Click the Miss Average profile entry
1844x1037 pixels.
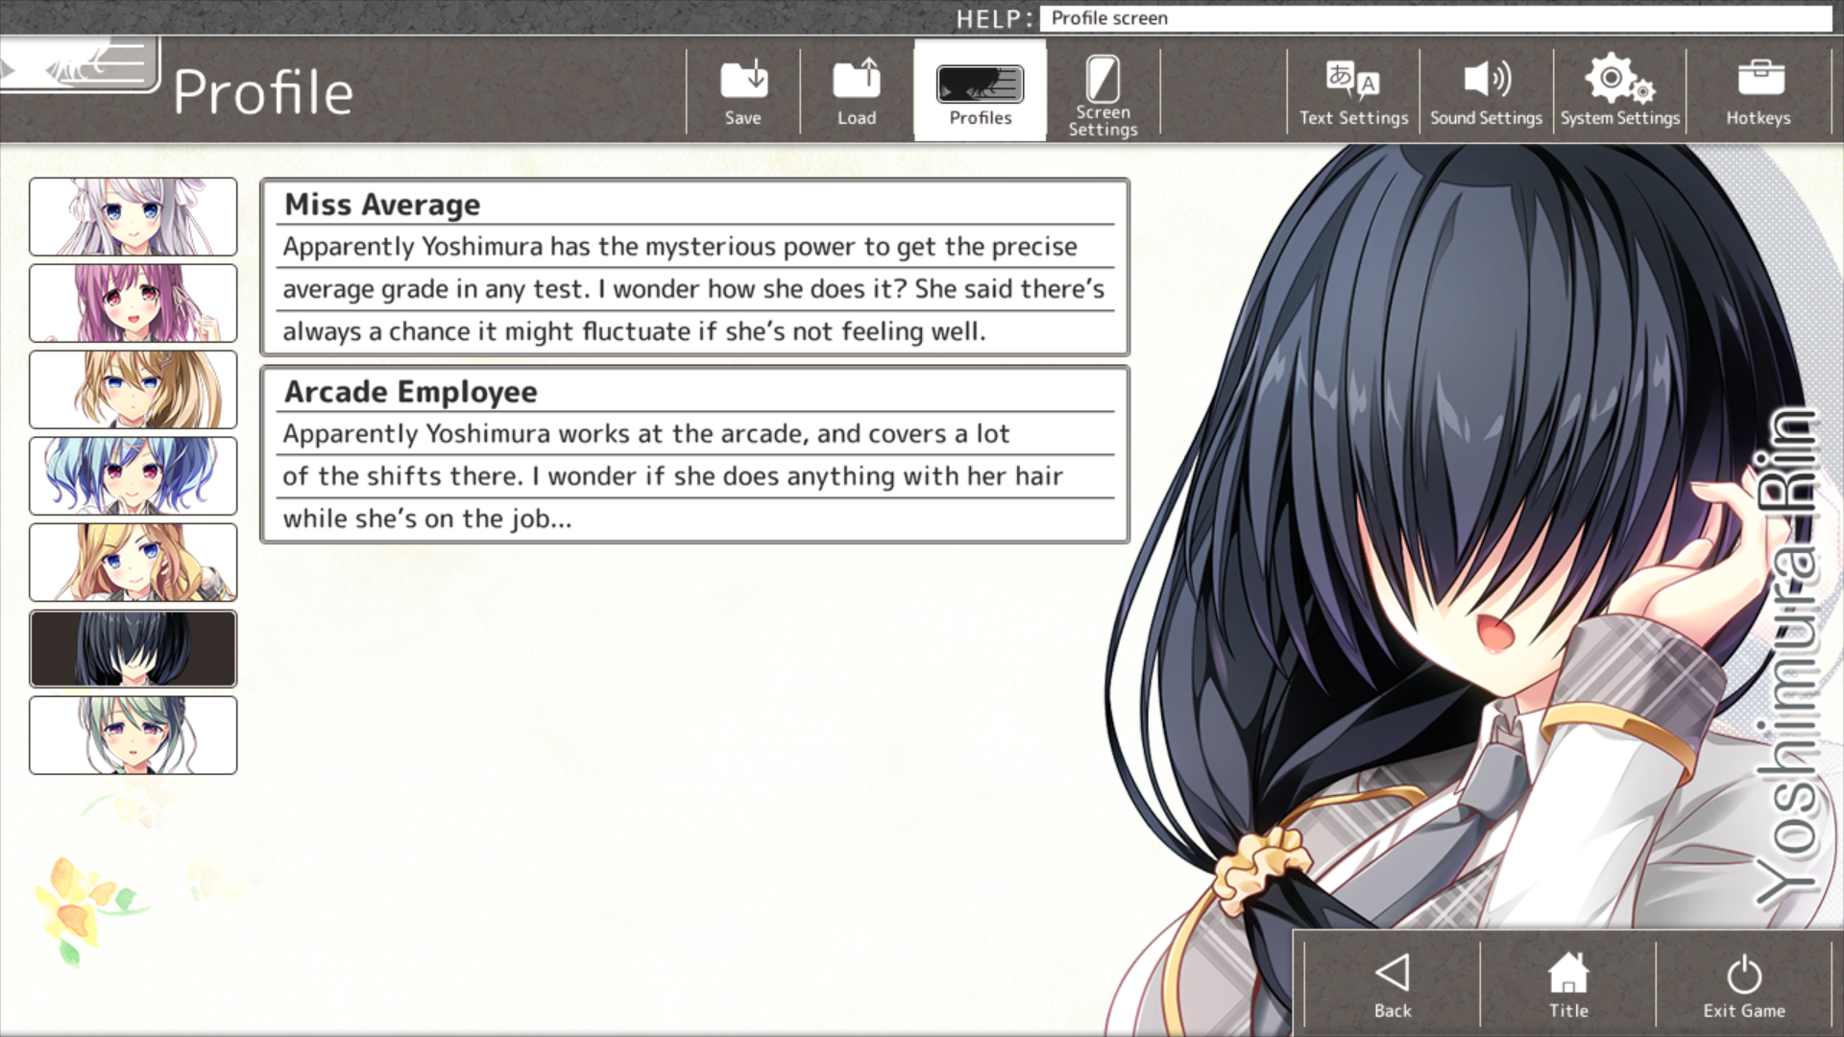[x=694, y=268]
